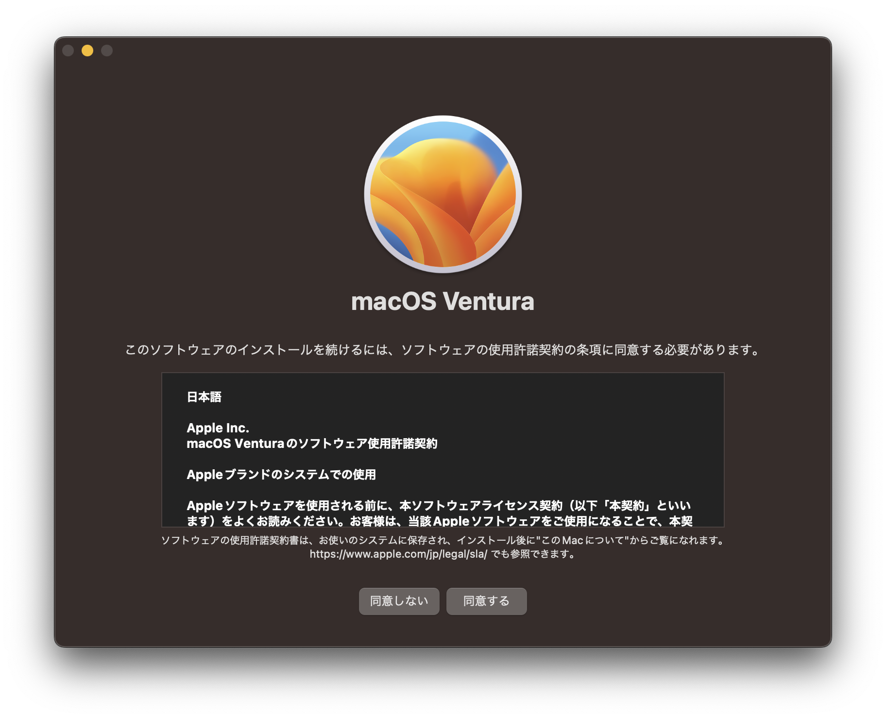Click the https://www.apple.com/jp/legal/sla/ URL text

click(x=398, y=554)
